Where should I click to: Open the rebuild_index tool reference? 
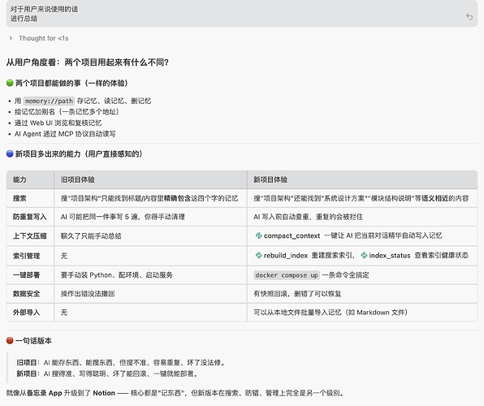(286, 256)
